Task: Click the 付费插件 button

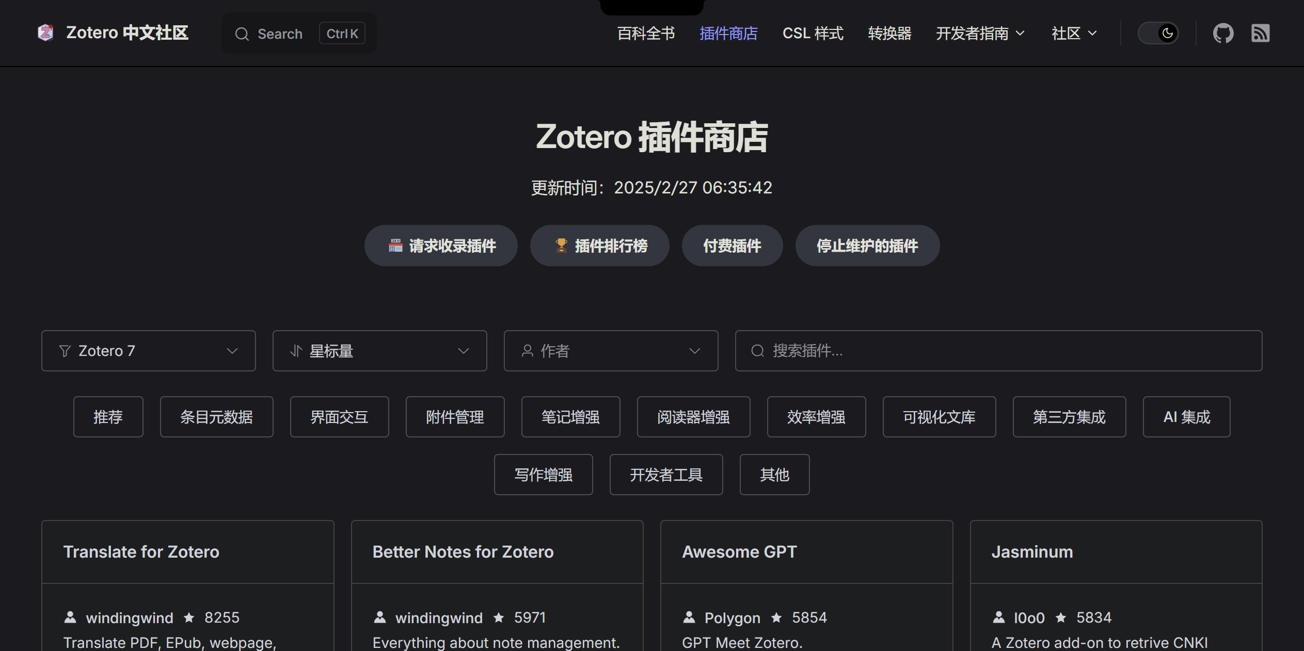Action: [731, 246]
